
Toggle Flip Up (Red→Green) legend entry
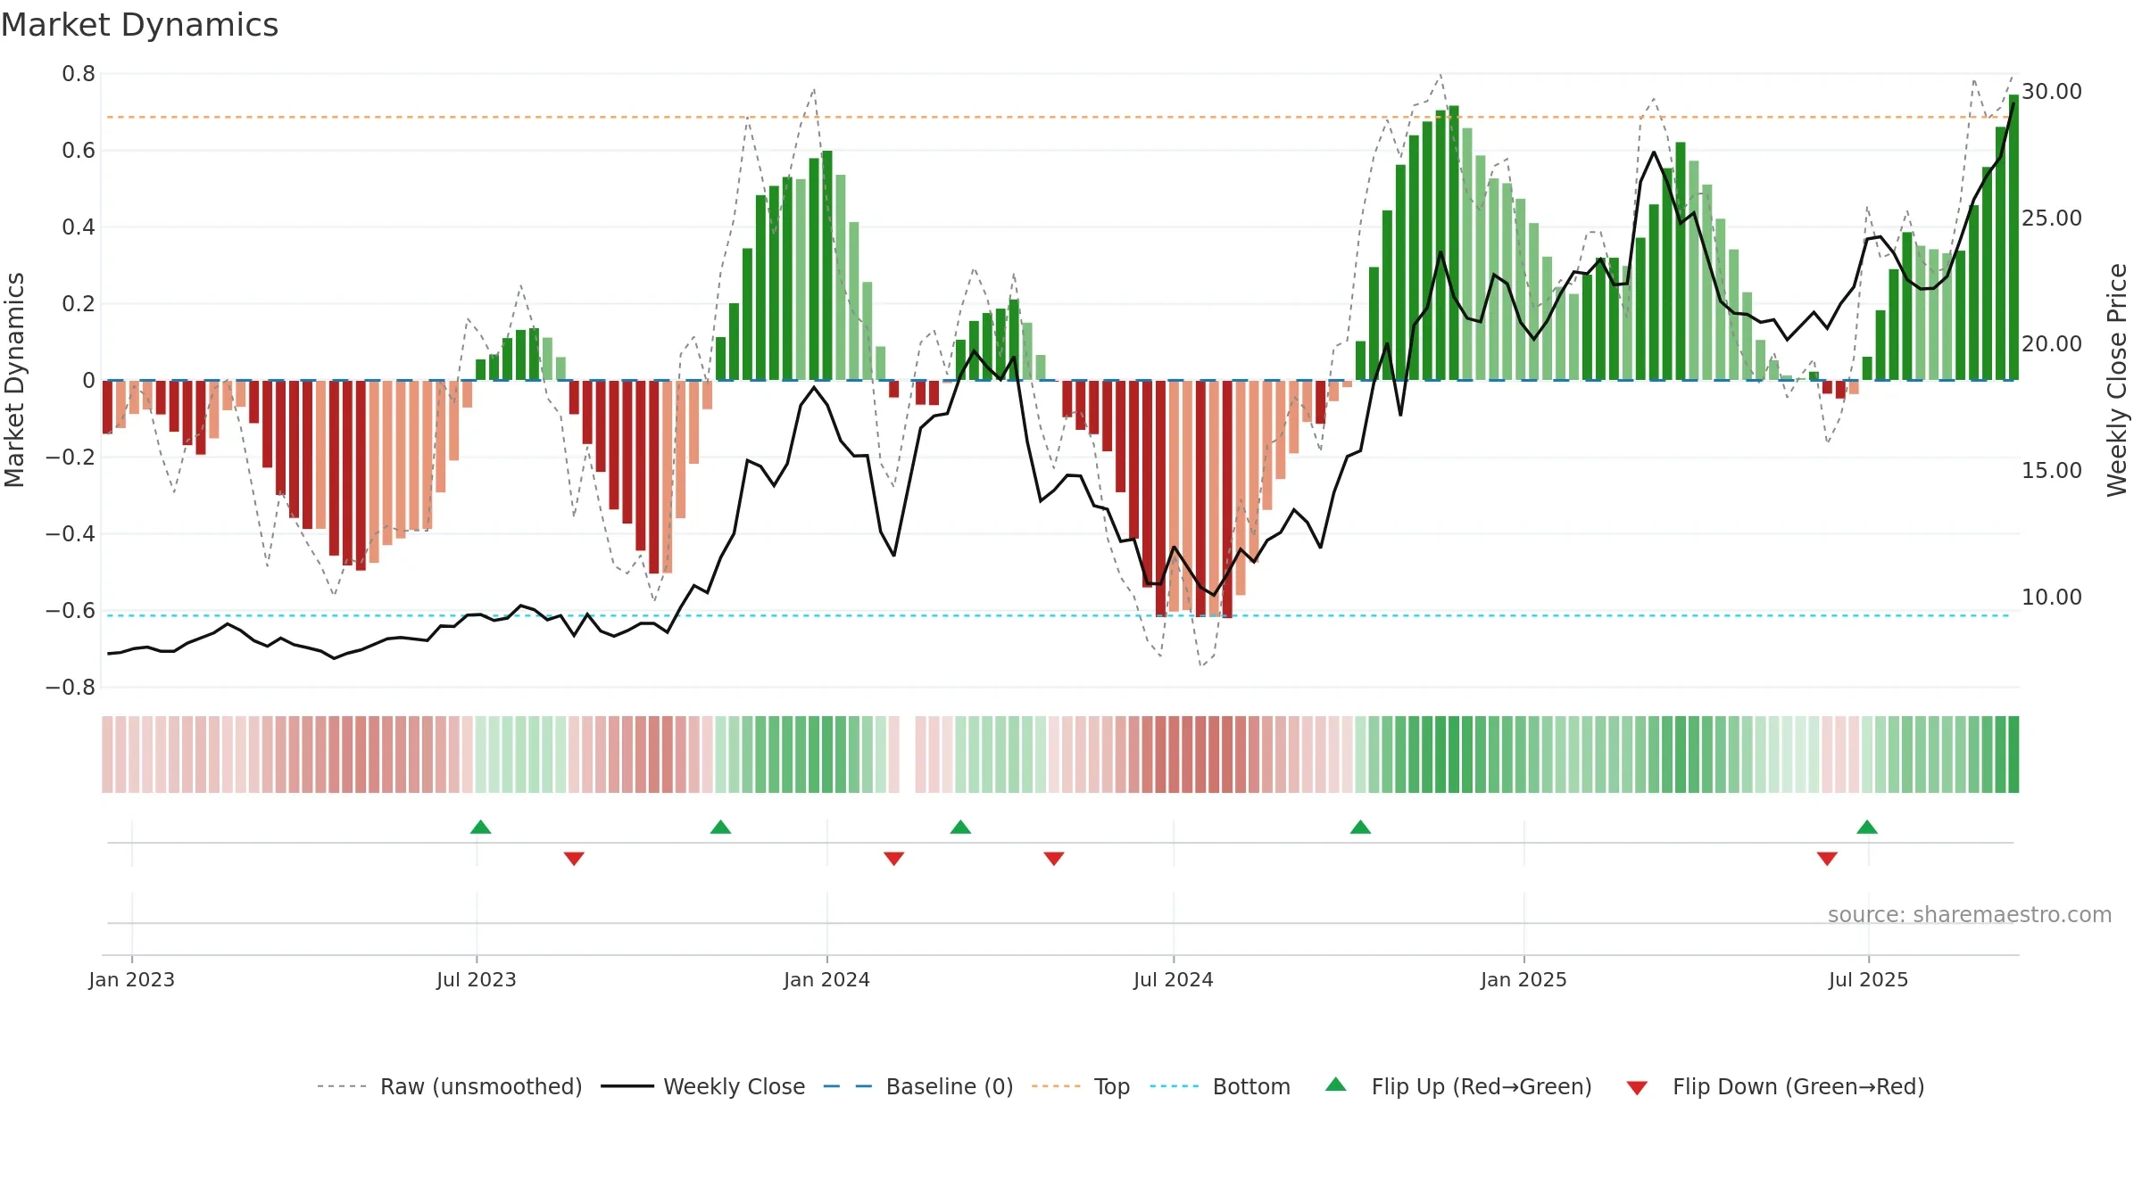pos(1458,1086)
